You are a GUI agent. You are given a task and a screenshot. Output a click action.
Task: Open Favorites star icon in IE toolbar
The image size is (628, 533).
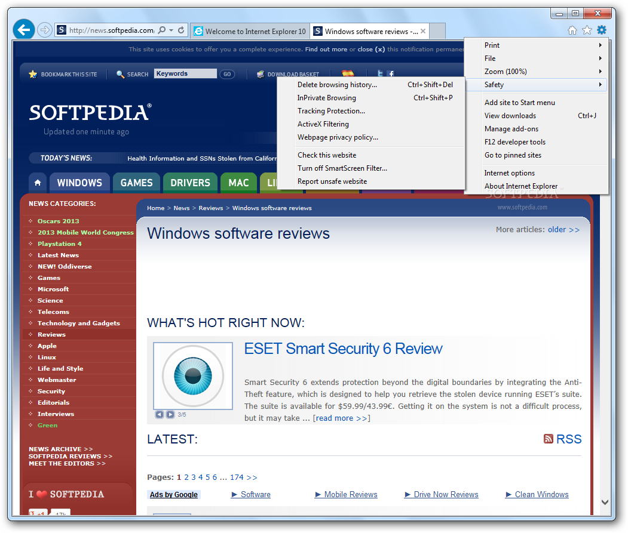587,30
